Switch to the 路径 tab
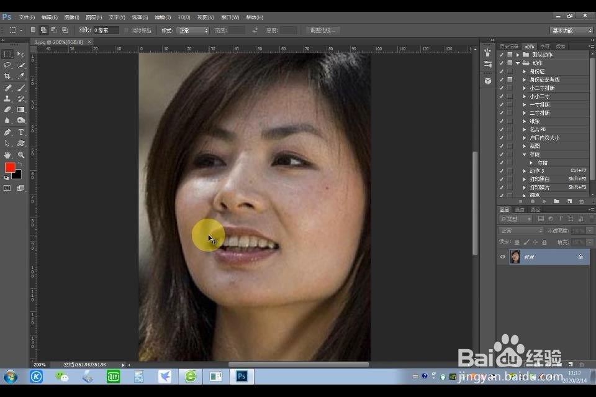 (x=535, y=210)
